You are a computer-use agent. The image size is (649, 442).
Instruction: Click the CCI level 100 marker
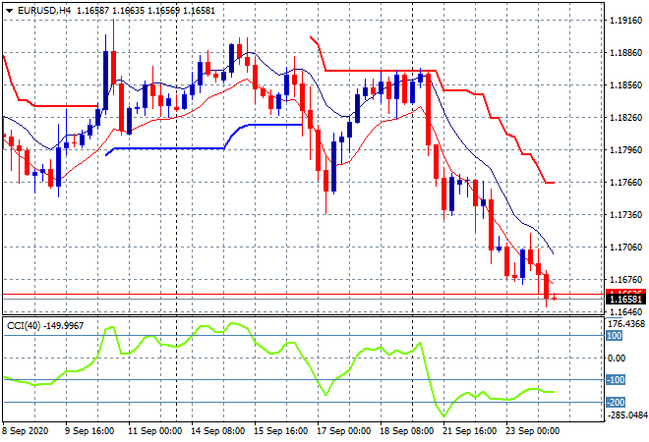[615, 335]
